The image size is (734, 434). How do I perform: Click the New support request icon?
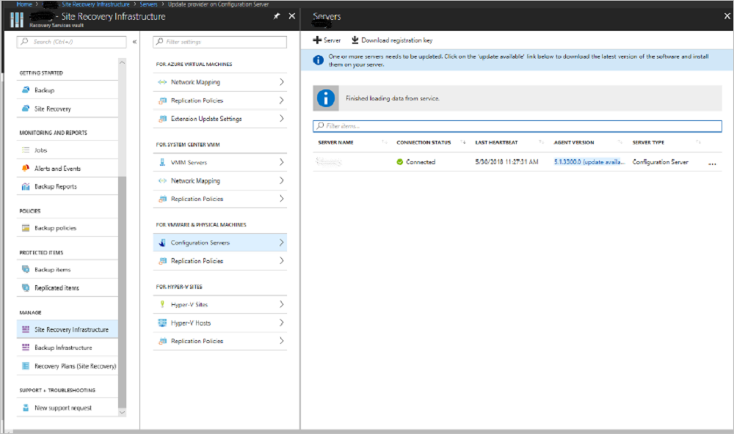pos(26,408)
